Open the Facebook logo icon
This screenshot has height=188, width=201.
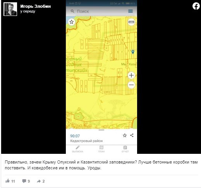click(x=196, y=6)
